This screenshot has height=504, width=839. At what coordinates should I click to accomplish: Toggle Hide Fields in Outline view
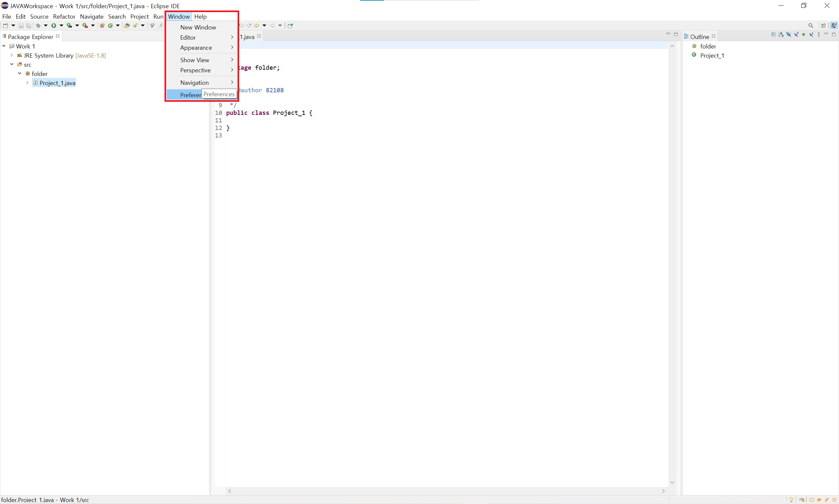[x=789, y=35]
